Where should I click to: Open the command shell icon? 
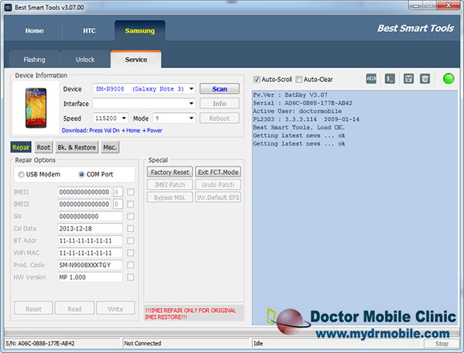(x=390, y=79)
